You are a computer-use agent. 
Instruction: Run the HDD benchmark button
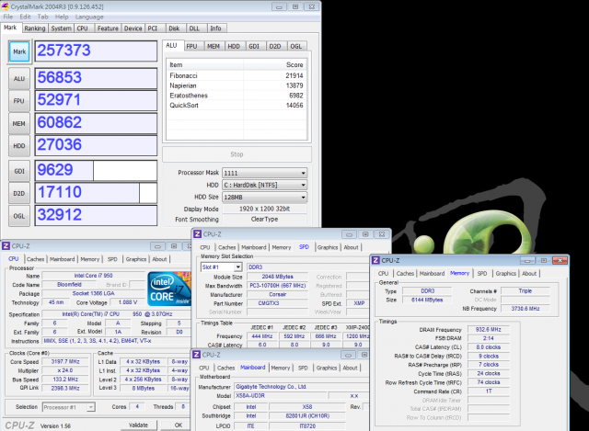click(x=19, y=146)
